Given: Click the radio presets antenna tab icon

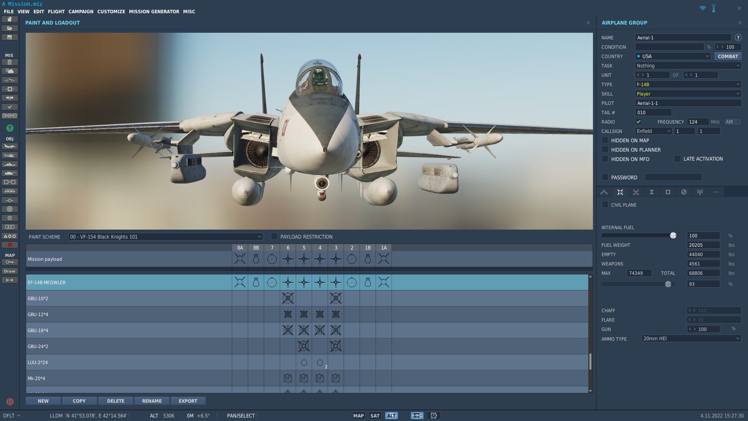Looking at the screenshot, I should [700, 192].
